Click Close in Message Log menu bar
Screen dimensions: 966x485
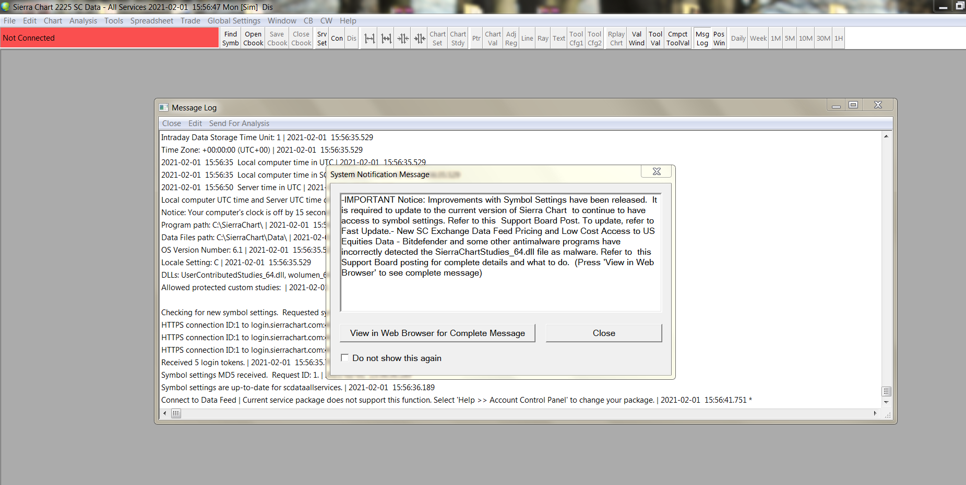point(172,123)
